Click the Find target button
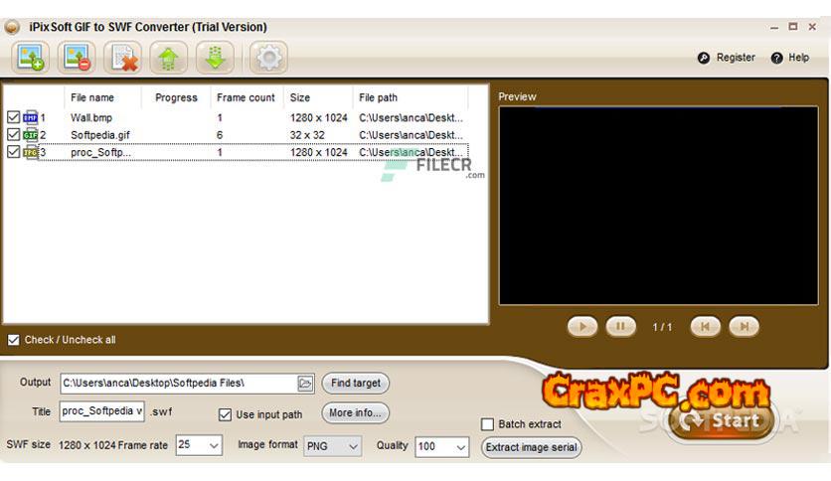The image size is (831, 481). point(355,383)
